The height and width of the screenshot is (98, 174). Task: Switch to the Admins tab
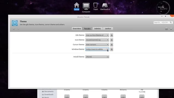tap(98, 29)
